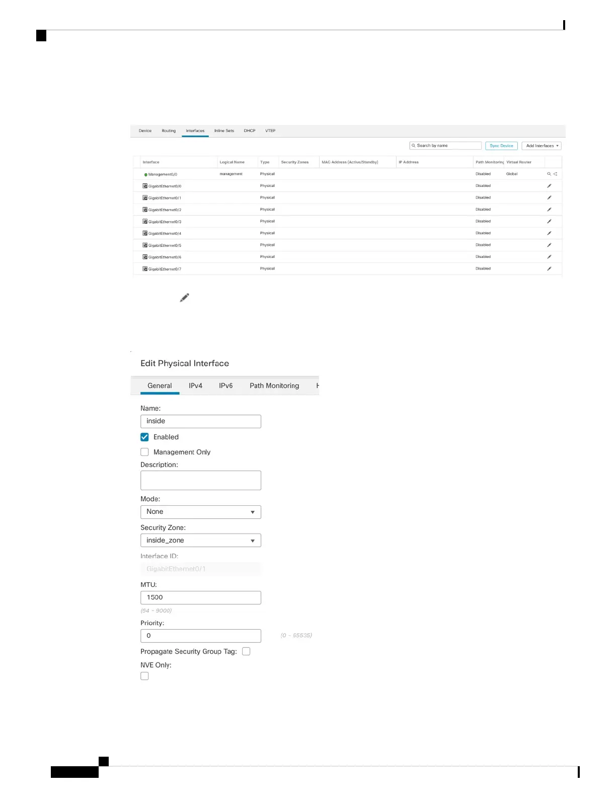
Task: Click the interface icon beside GigabitEthernet0/6
Action: [145, 257]
